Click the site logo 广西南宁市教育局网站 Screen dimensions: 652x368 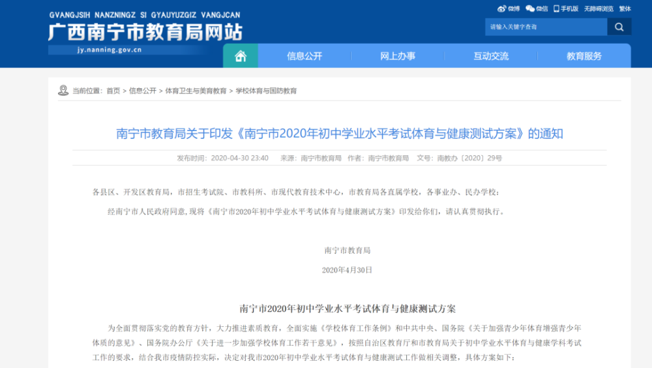click(x=145, y=32)
